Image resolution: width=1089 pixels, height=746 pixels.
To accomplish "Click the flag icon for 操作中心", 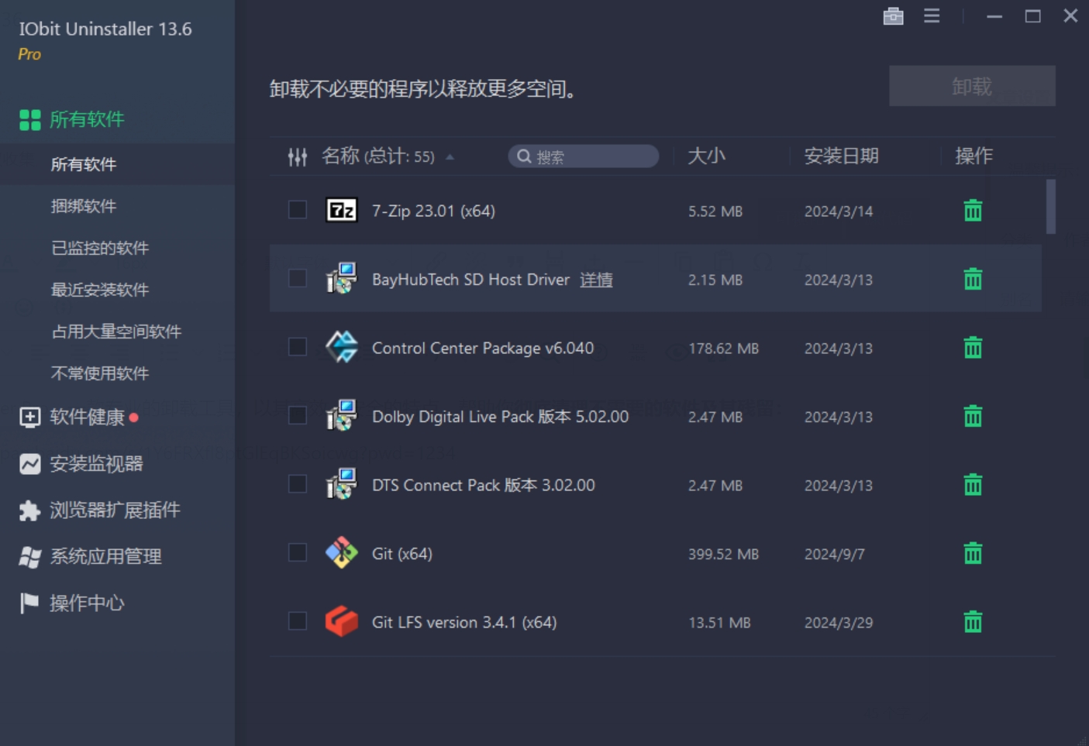I will 29,603.
